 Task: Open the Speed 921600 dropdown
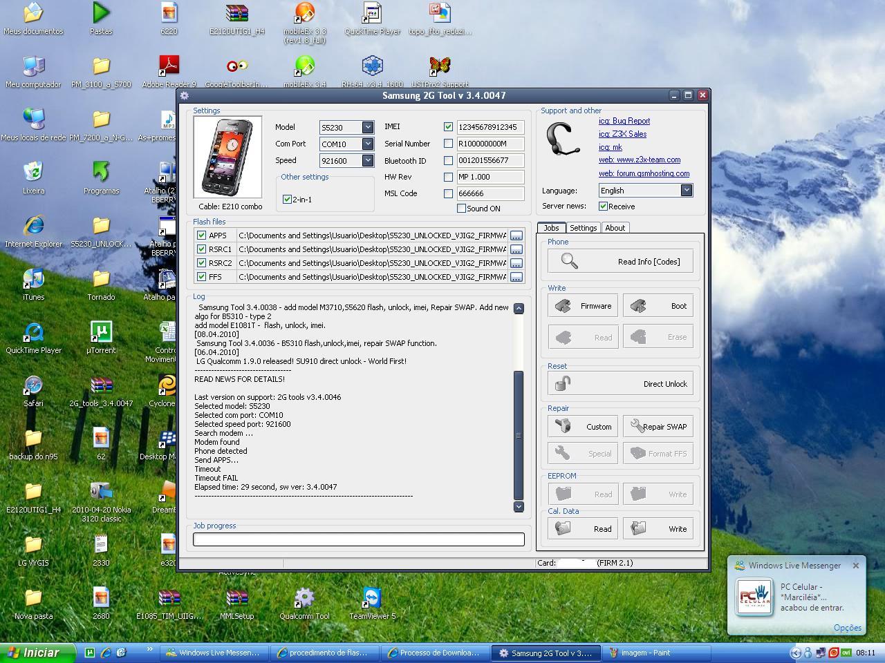(368, 160)
